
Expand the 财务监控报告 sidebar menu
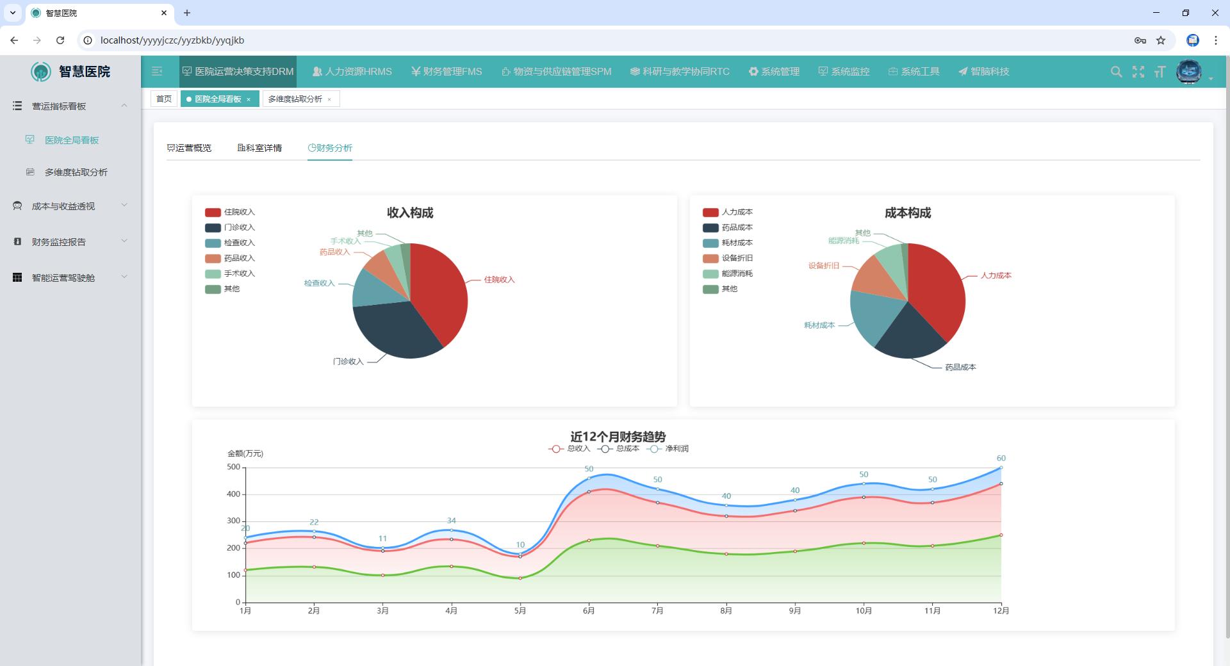click(x=70, y=242)
